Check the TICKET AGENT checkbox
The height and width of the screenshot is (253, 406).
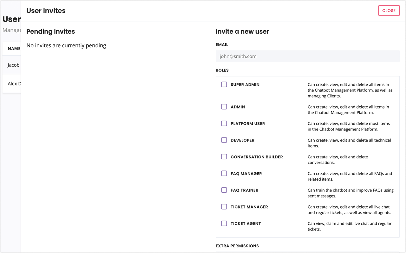[x=224, y=223]
